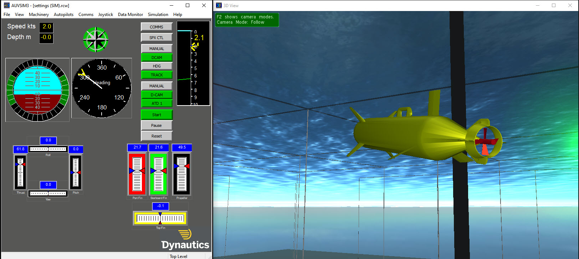Toggle the ATD 1 mode button
The height and width of the screenshot is (259, 579).
pos(157,103)
